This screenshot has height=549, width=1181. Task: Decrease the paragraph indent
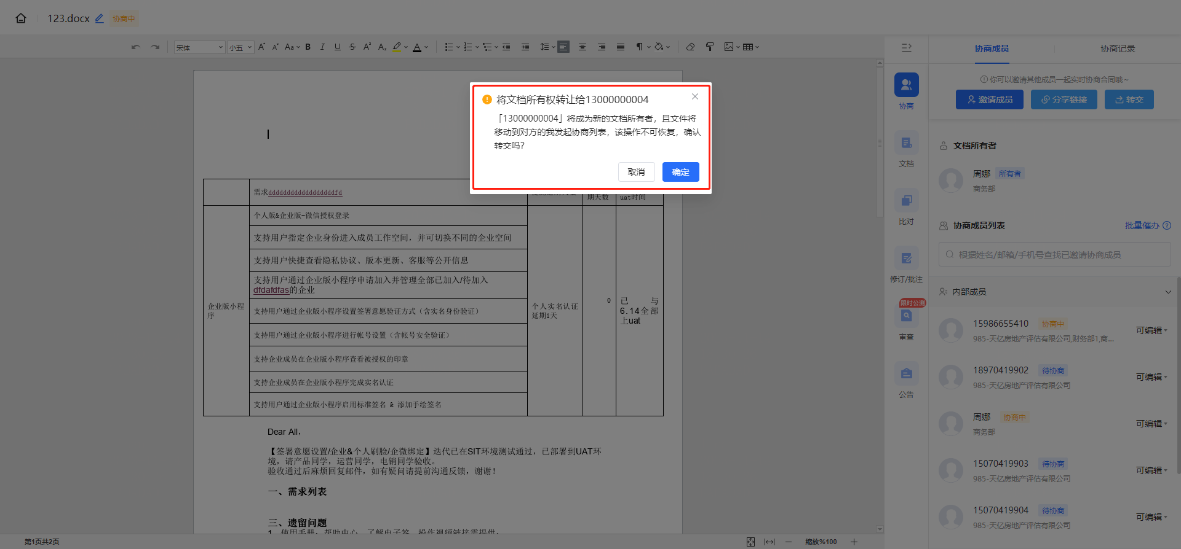click(506, 47)
